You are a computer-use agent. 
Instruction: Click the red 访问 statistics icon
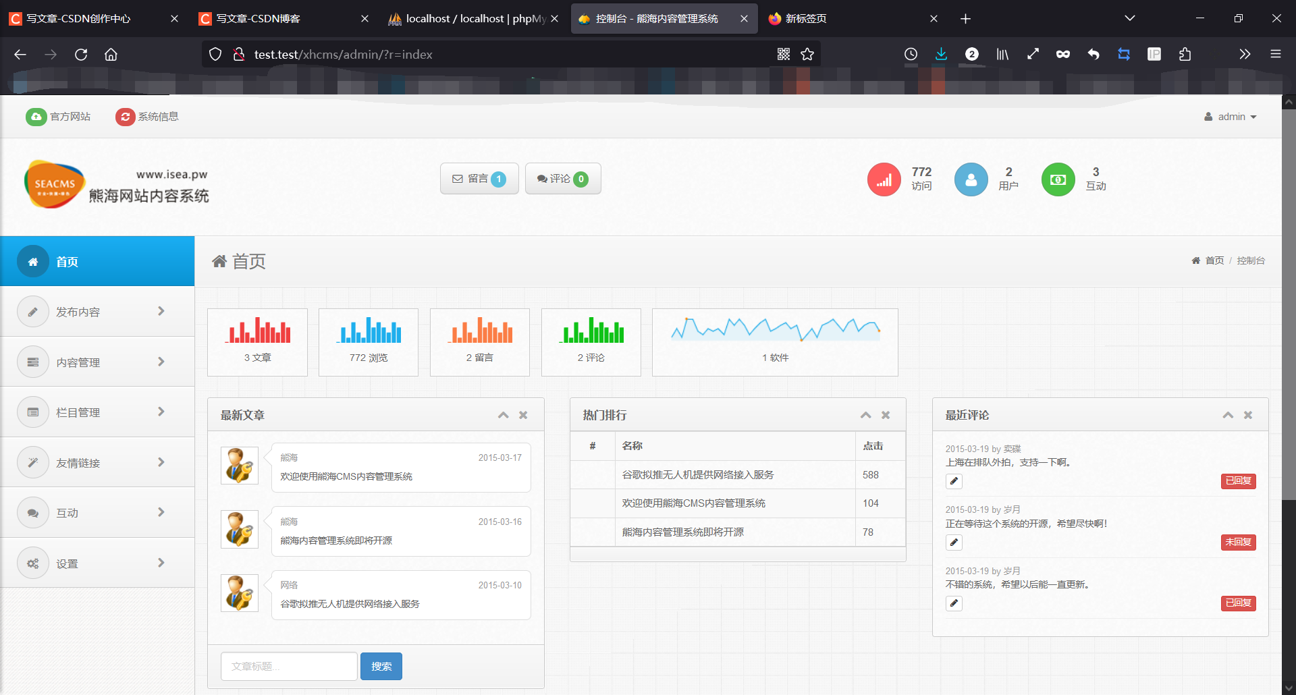(884, 179)
